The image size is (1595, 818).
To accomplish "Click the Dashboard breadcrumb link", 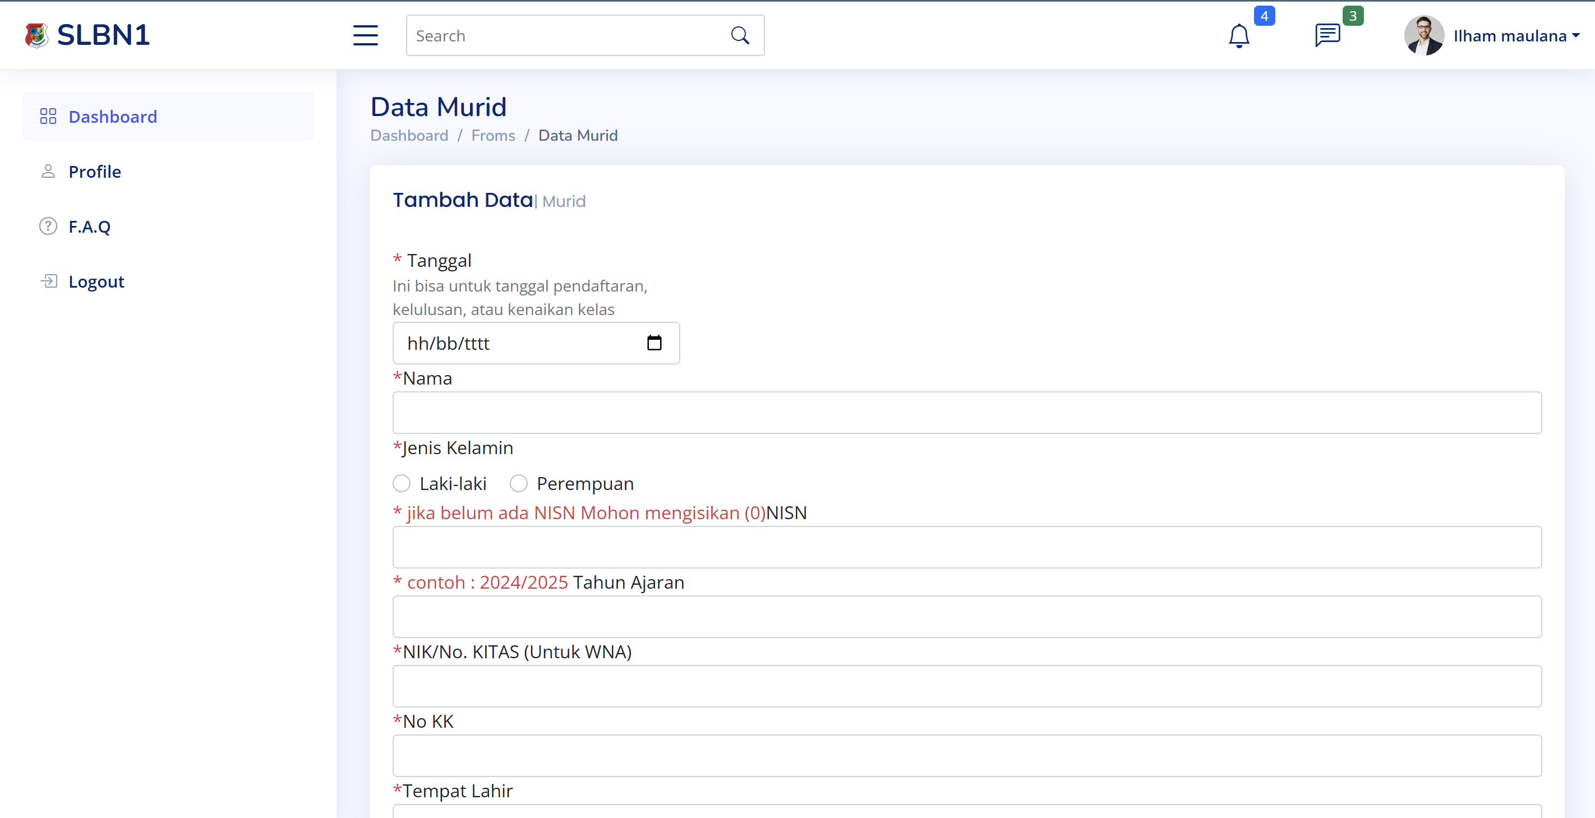I will [x=409, y=136].
